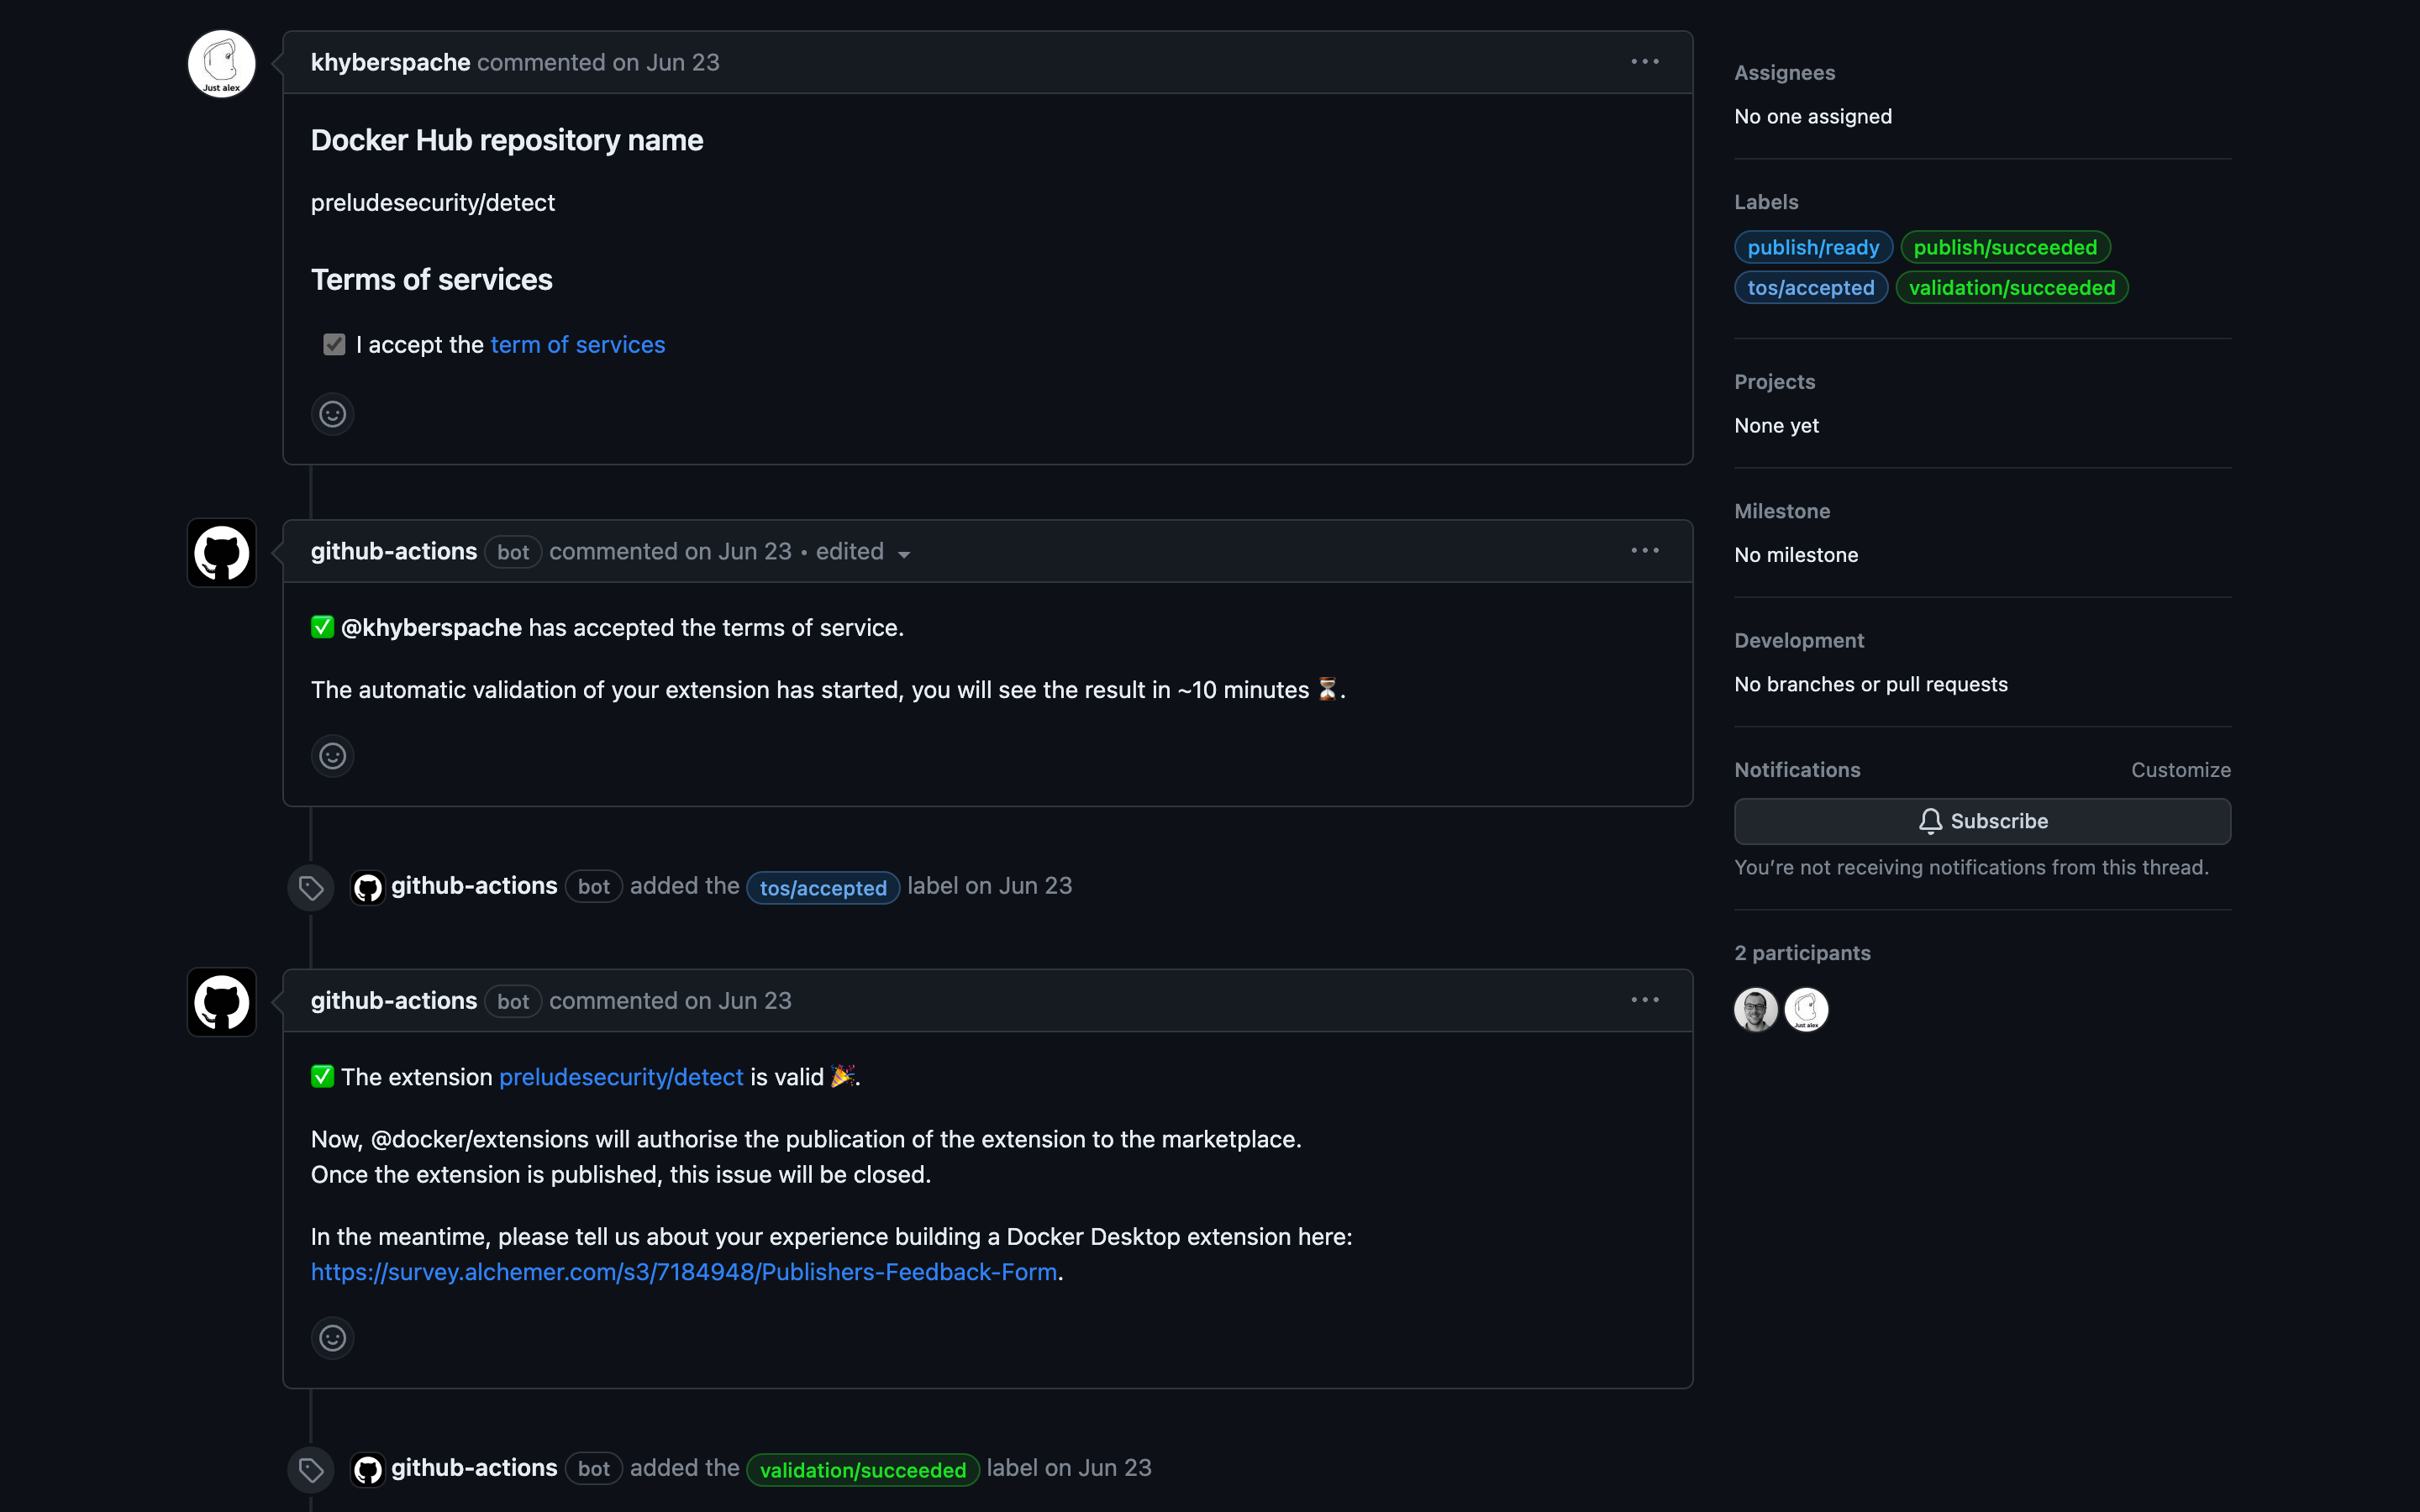The width and height of the screenshot is (2420, 1512).
Task: Select the publish/ready label in sidebar
Action: 1813,247
